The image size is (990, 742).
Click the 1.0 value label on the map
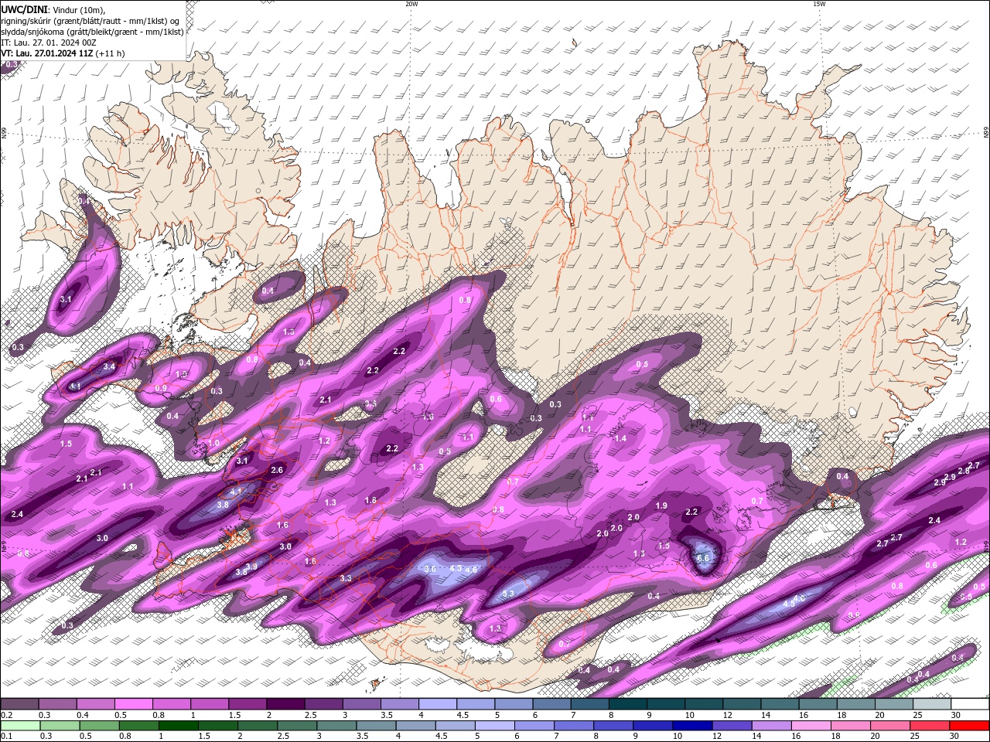[214, 443]
